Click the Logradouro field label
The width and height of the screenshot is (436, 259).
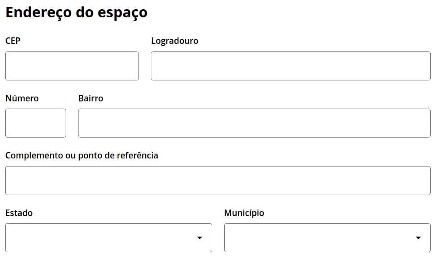click(x=175, y=41)
